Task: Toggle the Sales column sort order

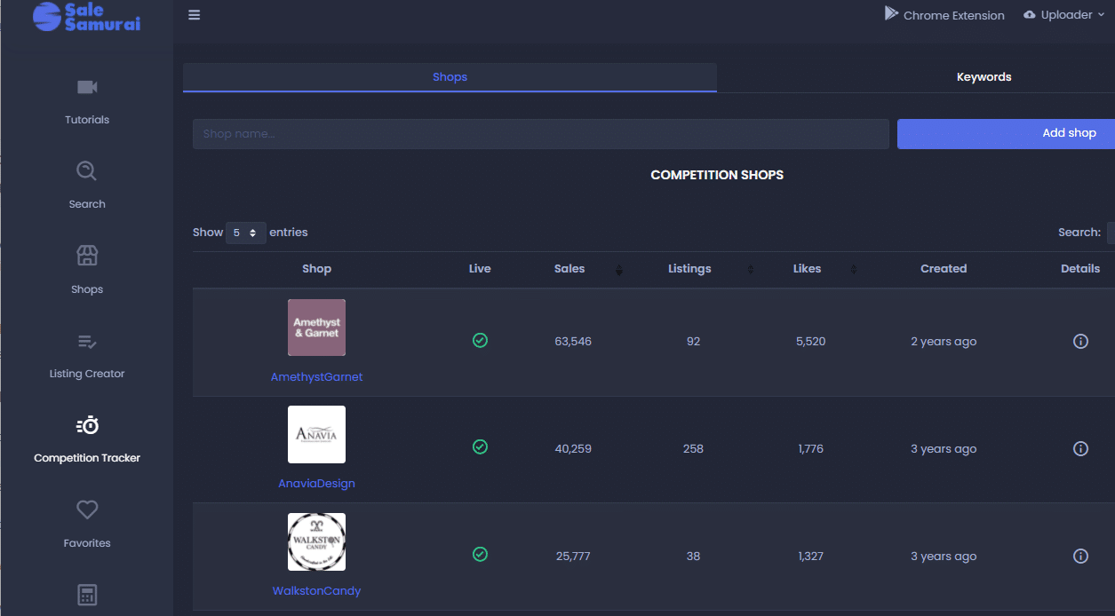Action: pos(618,269)
